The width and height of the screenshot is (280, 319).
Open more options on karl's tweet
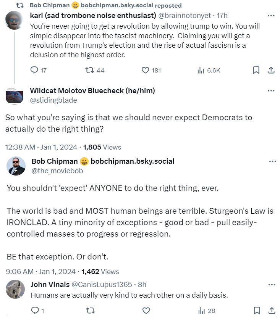(x=271, y=16)
